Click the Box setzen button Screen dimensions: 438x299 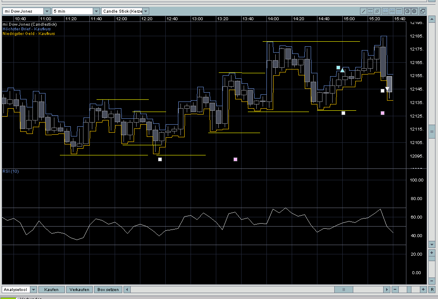pyautogui.click(x=108, y=290)
